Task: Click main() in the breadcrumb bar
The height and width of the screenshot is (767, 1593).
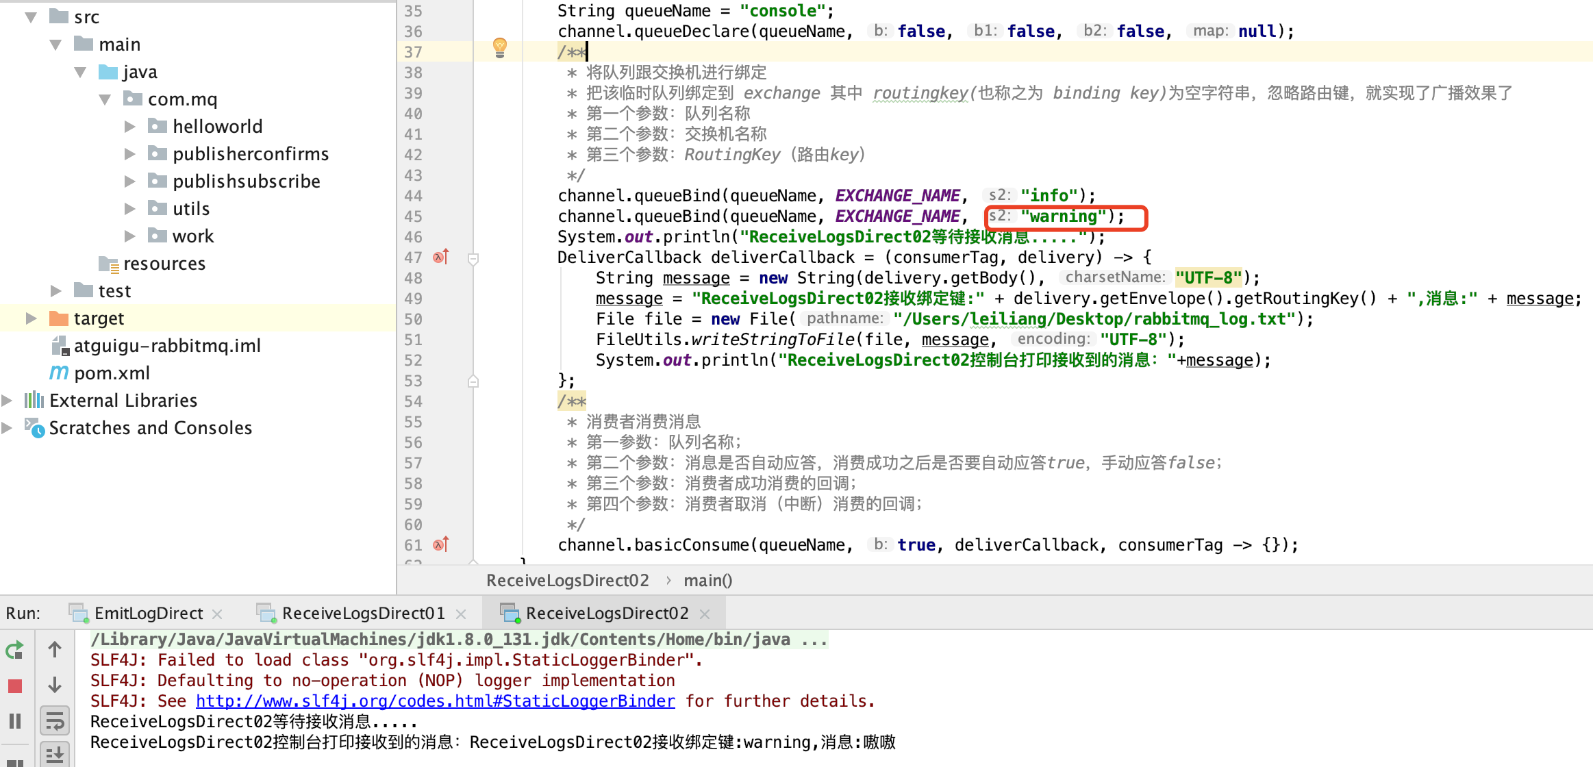Action: tap(707, 581)
